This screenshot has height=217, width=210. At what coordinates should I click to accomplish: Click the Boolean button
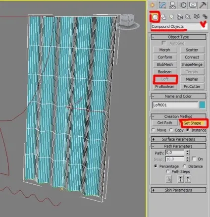click(165, 72)
